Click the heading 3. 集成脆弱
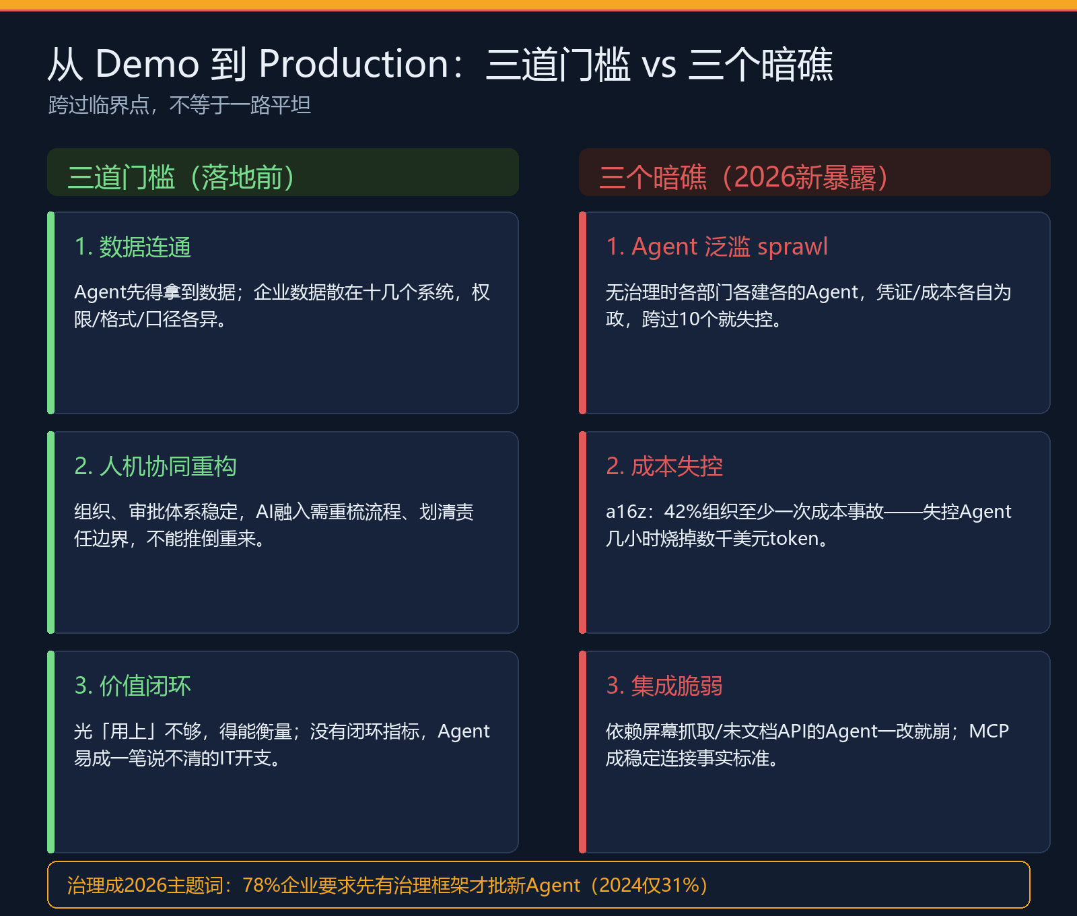Image resolution: width=1077 pixels, height=916 pixels. [664, 686]
